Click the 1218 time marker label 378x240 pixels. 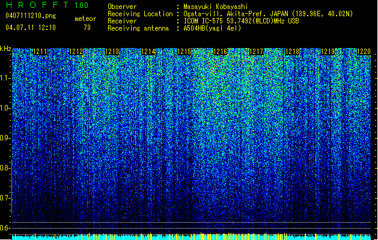coord(292,52)
